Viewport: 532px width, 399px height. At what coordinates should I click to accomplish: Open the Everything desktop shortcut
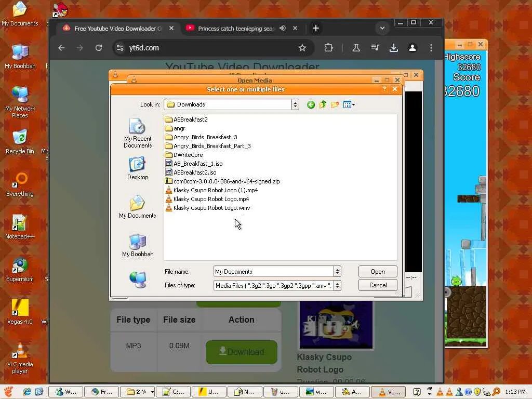coord(20,184)
